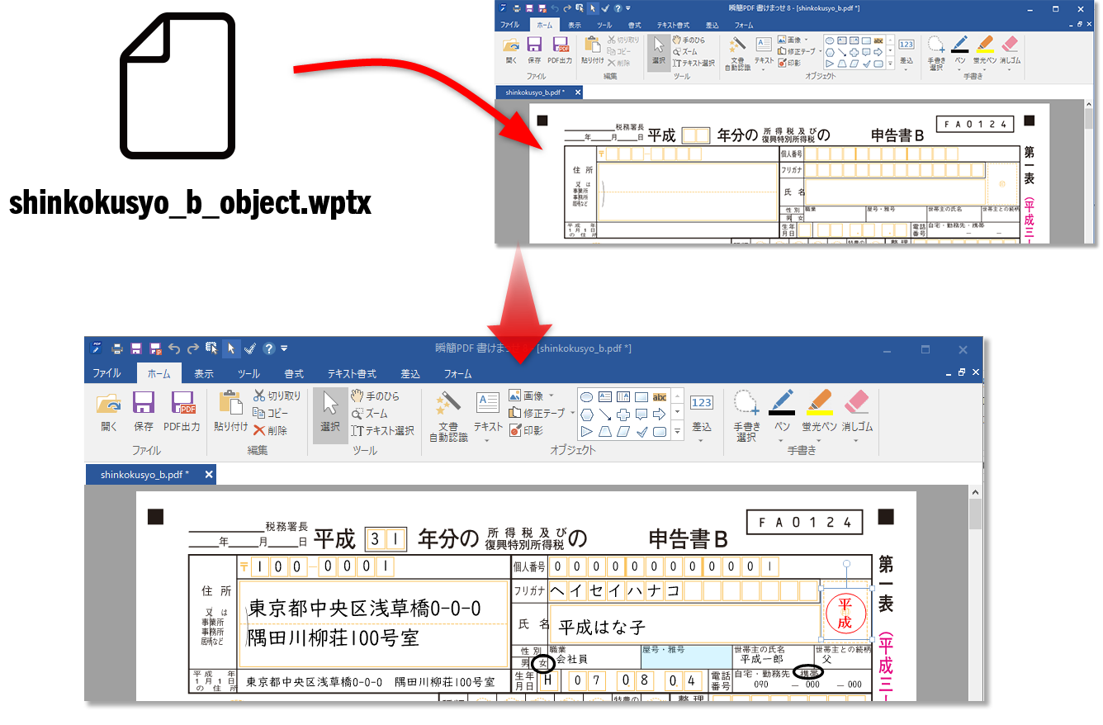Image resolution: width=1103 pixels, height=725 pixels.
Task: Click year box containing 31
Action: pyautogui.click(x=386, y=540)
